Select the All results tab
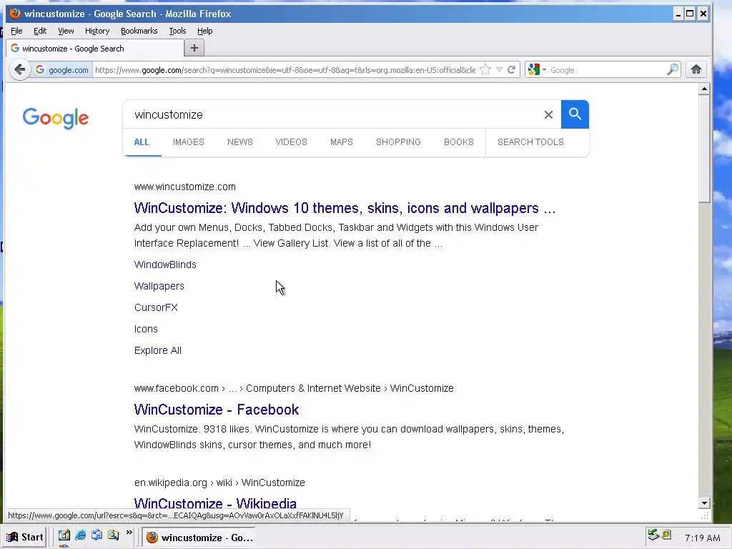The image size is (732, 549). pos(142,142)
